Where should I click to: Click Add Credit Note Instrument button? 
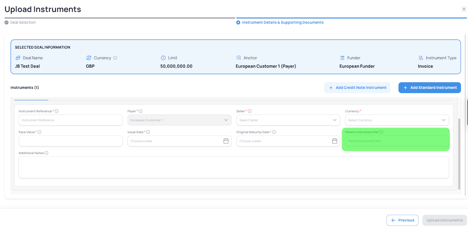(357, 88)
